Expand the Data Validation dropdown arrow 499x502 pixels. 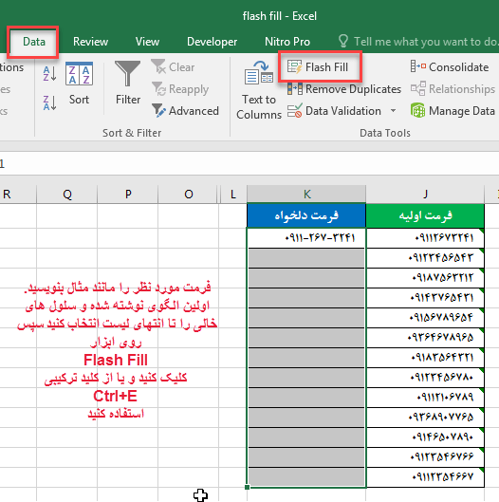click(393, 111)
